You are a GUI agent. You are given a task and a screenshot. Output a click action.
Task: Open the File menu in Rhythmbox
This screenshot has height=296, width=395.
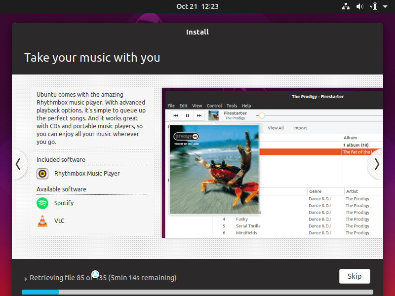click(x=171, y=106)
